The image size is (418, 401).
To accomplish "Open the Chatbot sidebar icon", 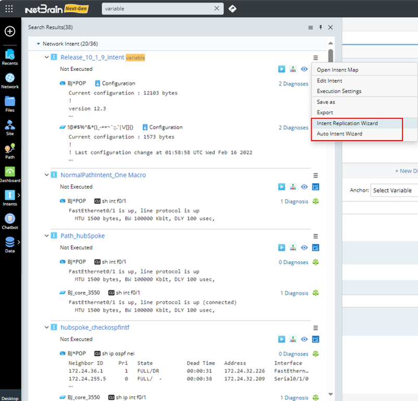I will pyautogui.click(x=10, y=221).
